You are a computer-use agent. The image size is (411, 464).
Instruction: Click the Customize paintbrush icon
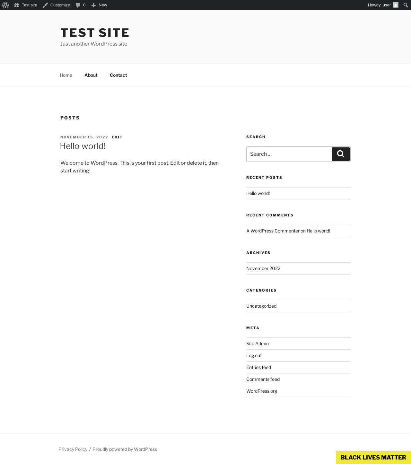[x=45, y=5]
